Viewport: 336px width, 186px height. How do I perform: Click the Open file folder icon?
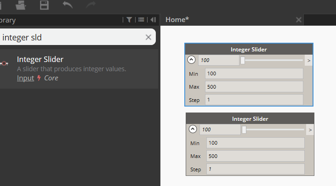(21, 5)
